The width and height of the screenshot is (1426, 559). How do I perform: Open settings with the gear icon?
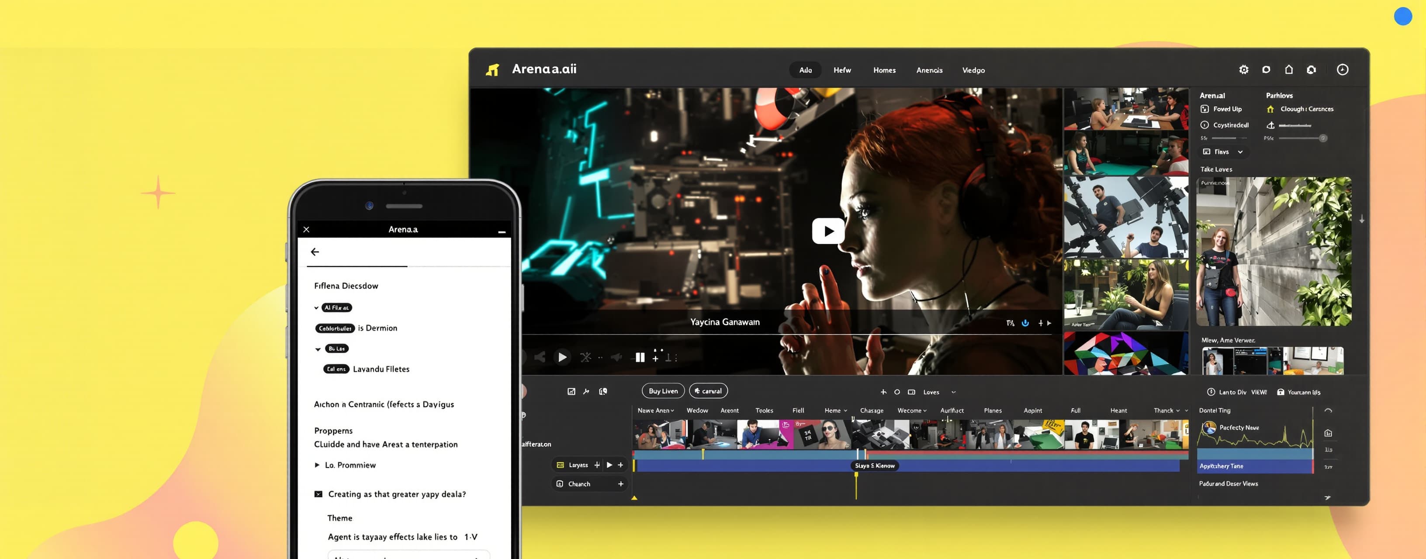(1243, 70)
